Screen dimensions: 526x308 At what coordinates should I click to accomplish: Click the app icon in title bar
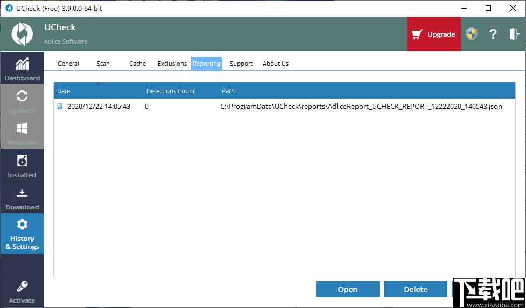tap(9, 8)
